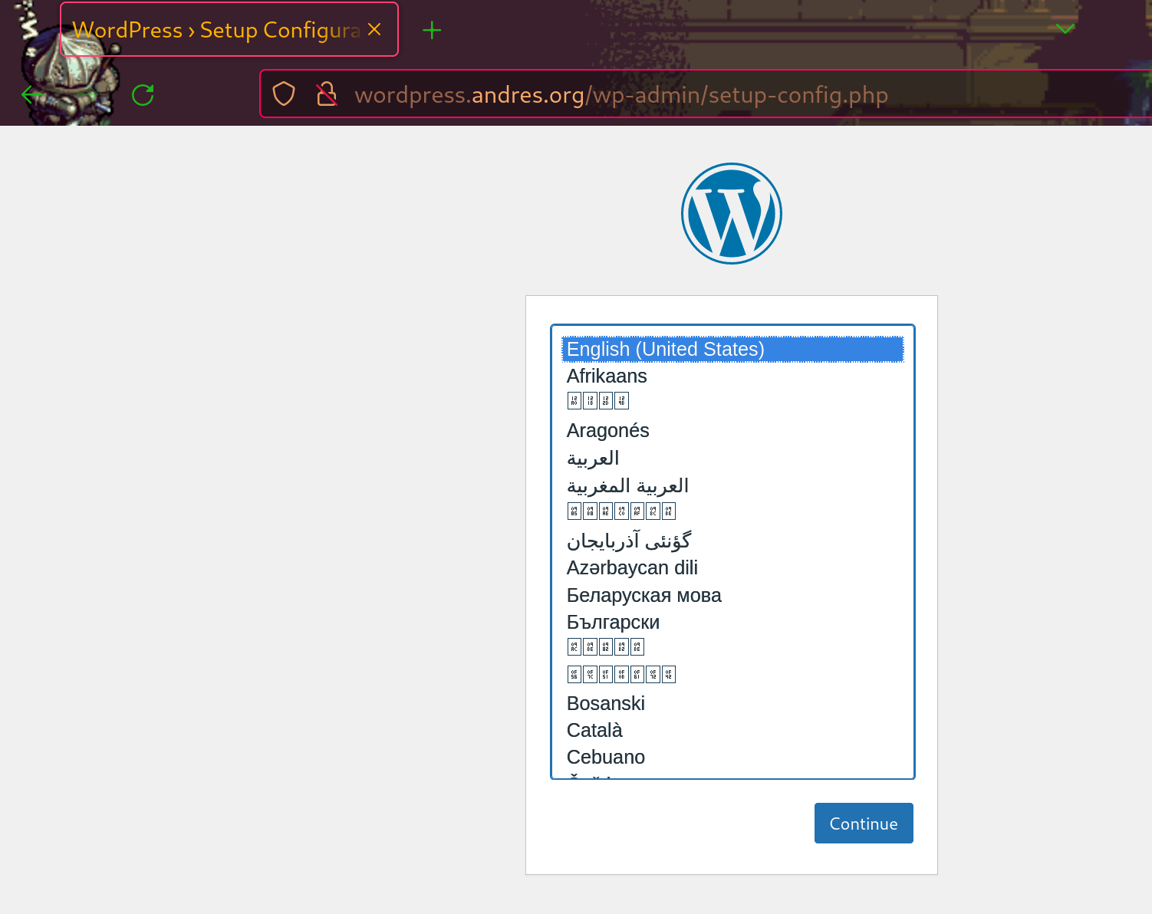Select English (United States) language
The image size is (1152, 914).
(732, 349)
